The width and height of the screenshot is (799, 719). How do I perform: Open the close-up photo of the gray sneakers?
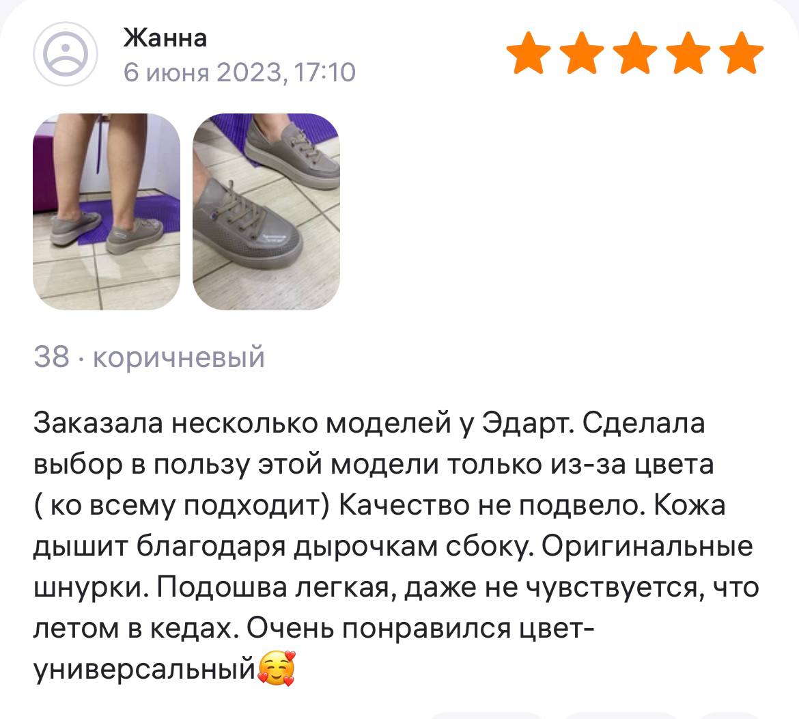click(x=266, y=212)
